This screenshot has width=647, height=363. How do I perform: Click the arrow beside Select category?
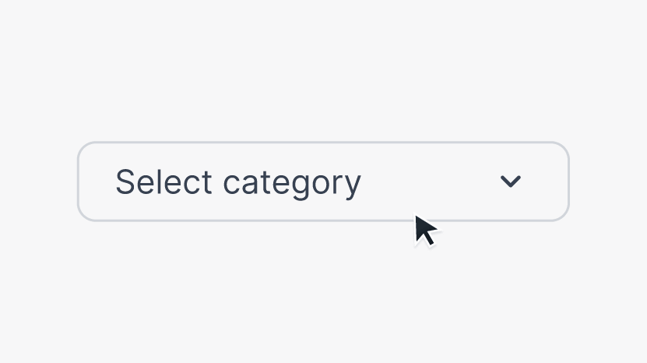click(x=510, y=181)
